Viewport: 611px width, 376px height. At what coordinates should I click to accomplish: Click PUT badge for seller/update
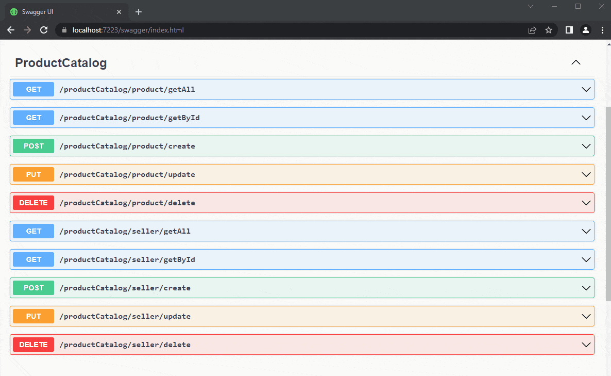(x=33, y=316)
